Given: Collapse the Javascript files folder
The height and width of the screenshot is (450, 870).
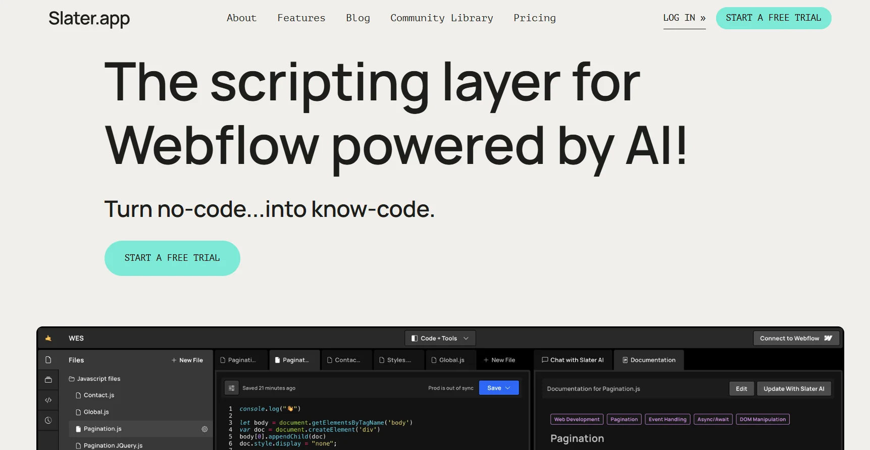Looking at the screenshot, I should 94,379.
